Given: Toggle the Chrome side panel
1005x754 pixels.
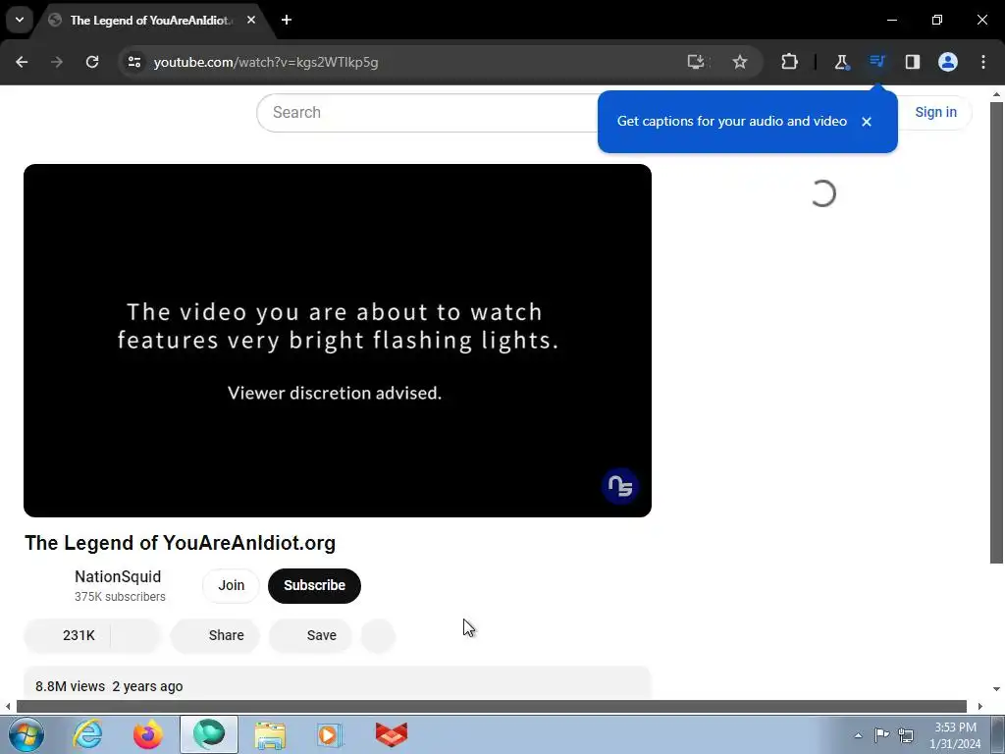Looking at the screenshot, I should coord(912,62).
